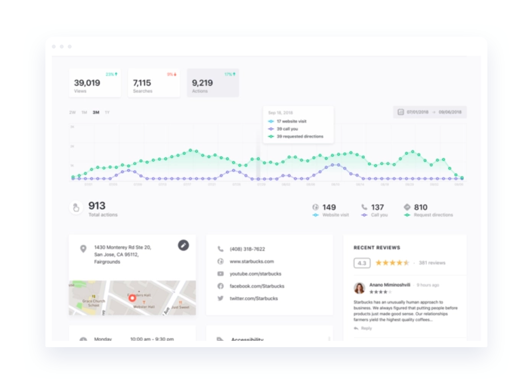
Task: Edit the address with the pencil button
Action: point(183,245)
